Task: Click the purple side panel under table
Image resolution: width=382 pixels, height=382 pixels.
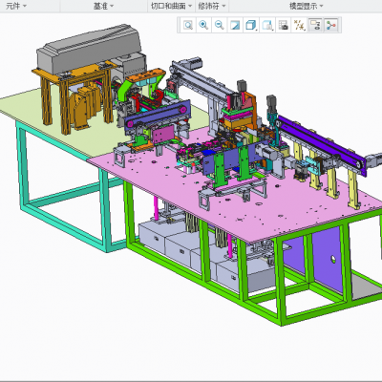Action: [328, 258]
